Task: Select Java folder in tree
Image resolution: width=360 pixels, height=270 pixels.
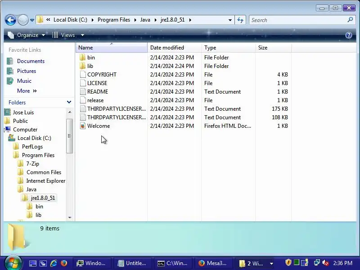Action: coord(31,189)
